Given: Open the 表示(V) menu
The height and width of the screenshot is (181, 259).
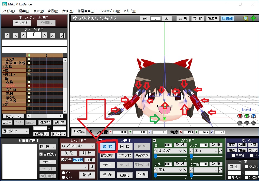Looking at the screenshot, I should pos(38,11).
